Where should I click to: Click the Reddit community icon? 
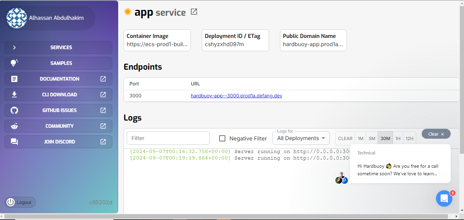pyautogui.click(x=14, y=126)
